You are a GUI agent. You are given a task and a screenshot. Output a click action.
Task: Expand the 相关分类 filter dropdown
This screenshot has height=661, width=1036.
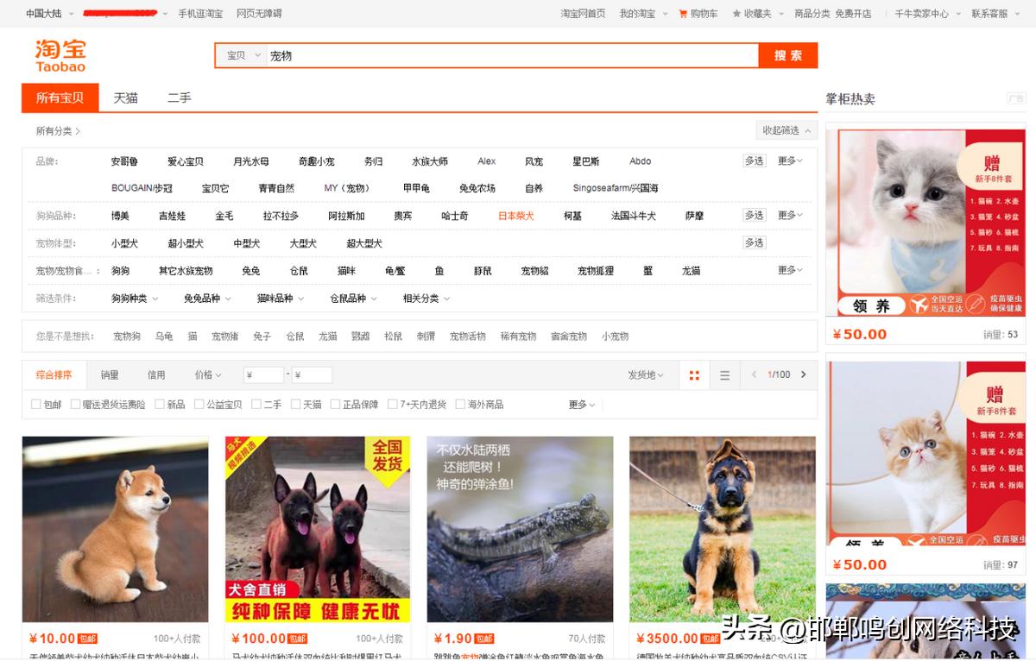point(426,298)
